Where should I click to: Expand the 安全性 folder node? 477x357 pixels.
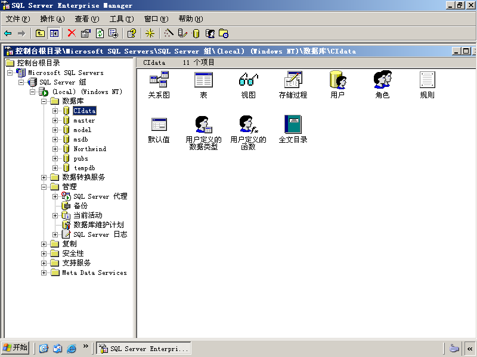click(44, 254)
